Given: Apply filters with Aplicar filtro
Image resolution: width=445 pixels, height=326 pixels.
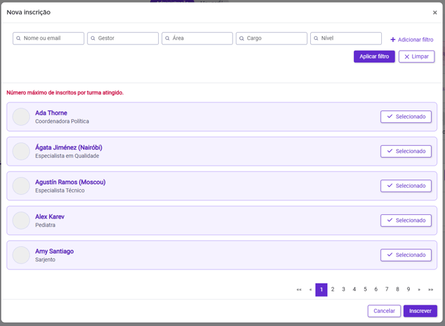Looking at the screenshot, I should click(374, 57).
